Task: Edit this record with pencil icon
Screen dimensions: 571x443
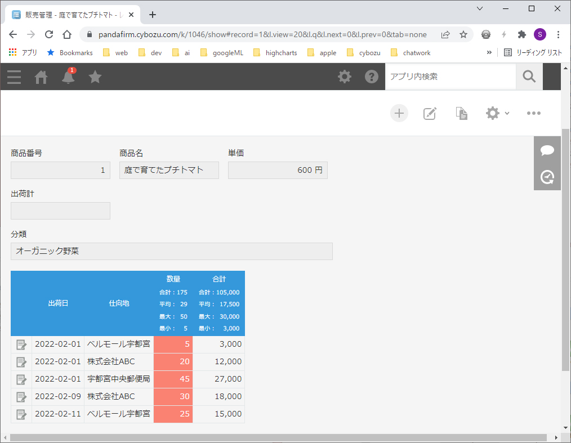Action: (430, 113)
